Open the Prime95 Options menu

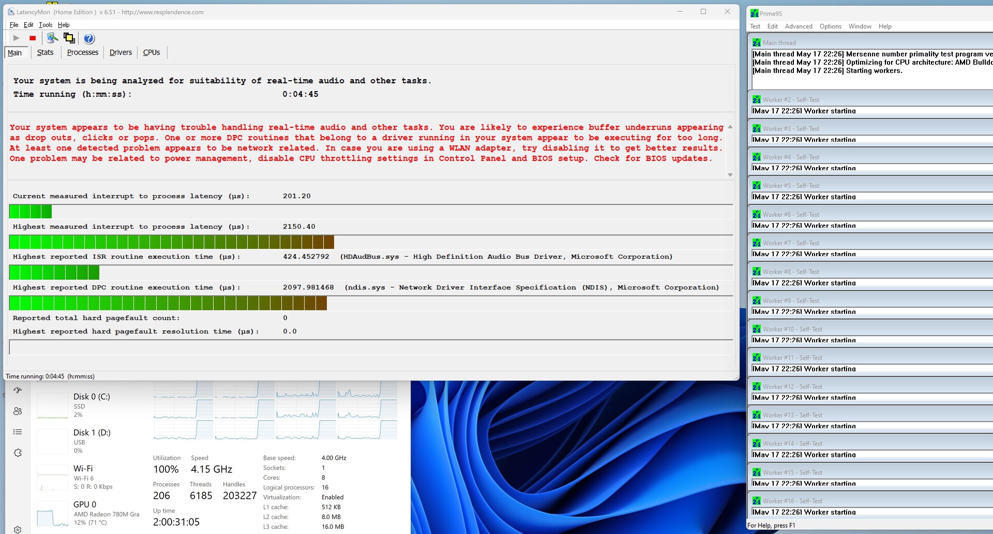point(831,26)
